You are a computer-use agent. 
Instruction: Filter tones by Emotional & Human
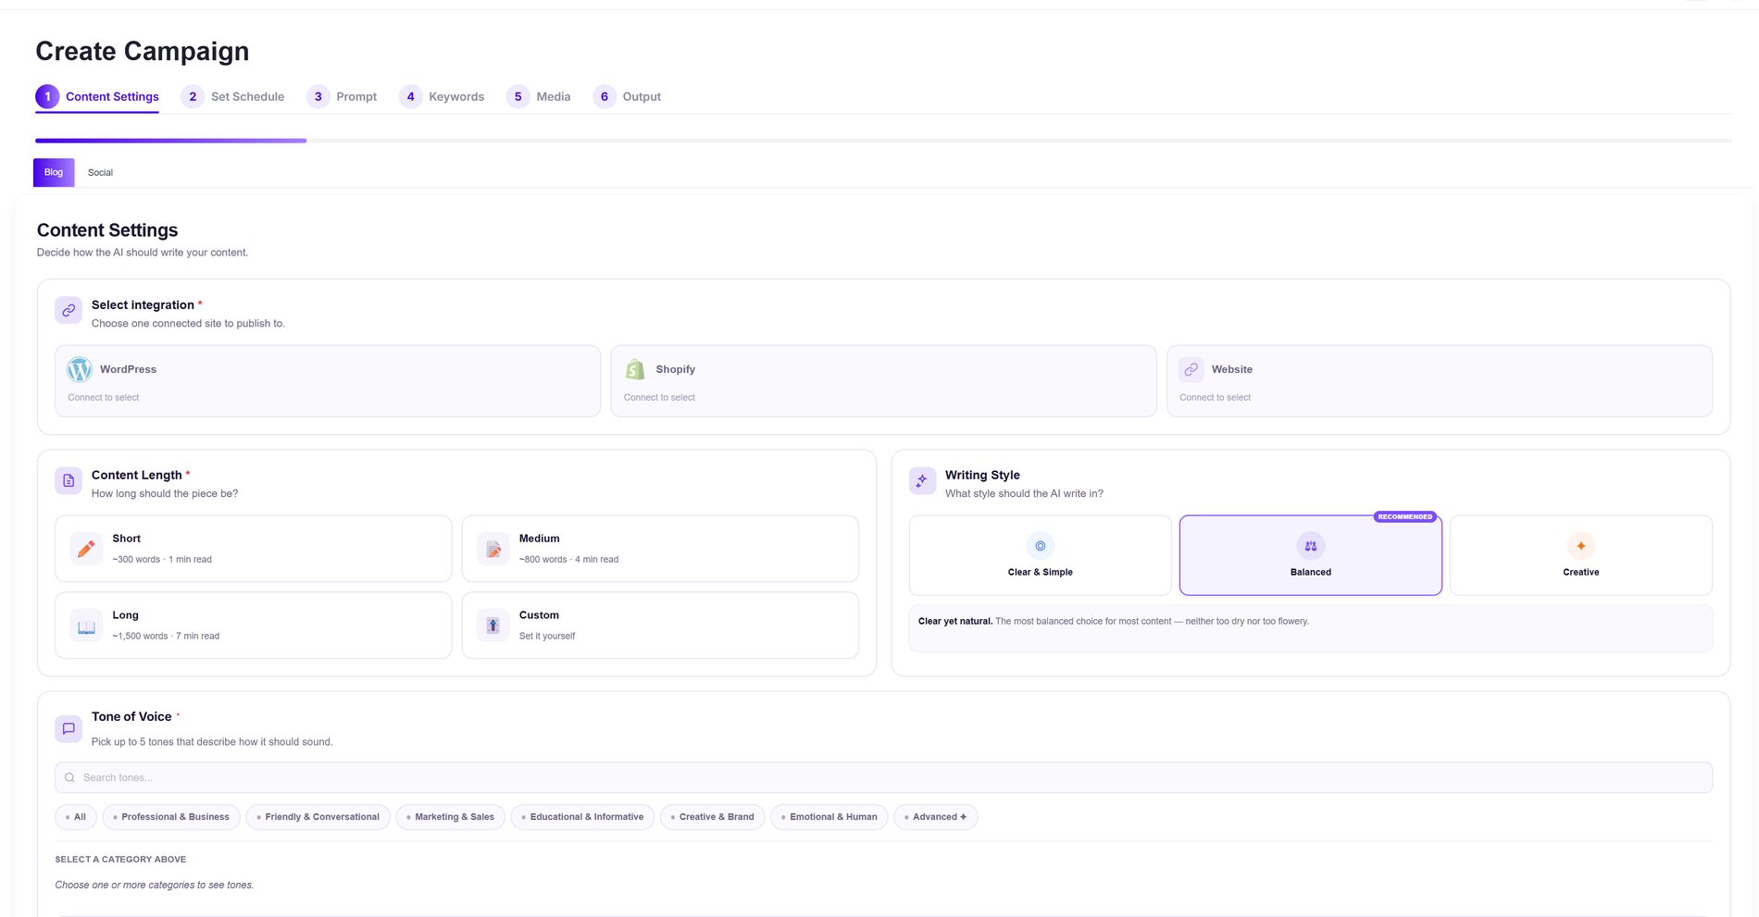point(830,817)
